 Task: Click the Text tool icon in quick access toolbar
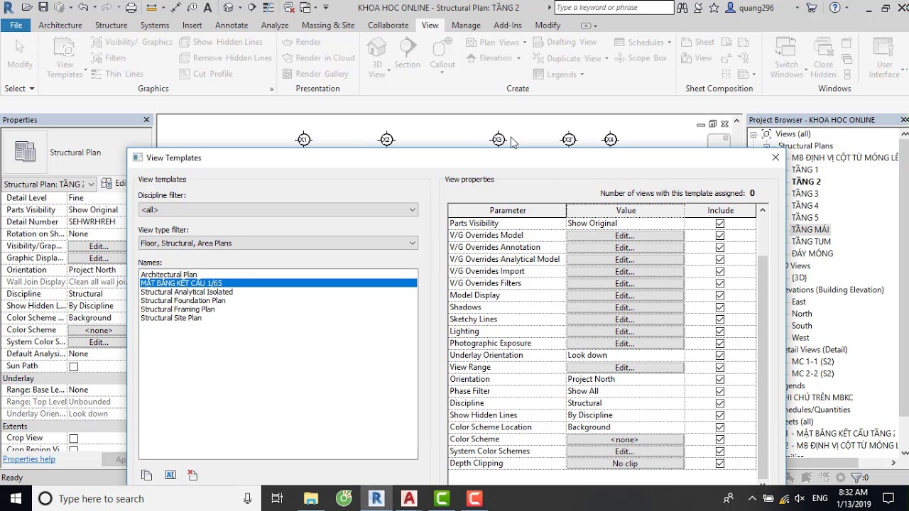point(207,8)
